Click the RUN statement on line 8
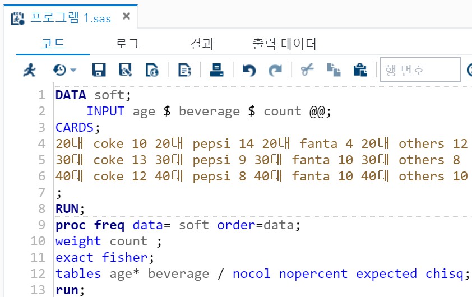Screen dimensions: 472x297 pyautogui.click(x=67, y=209)
